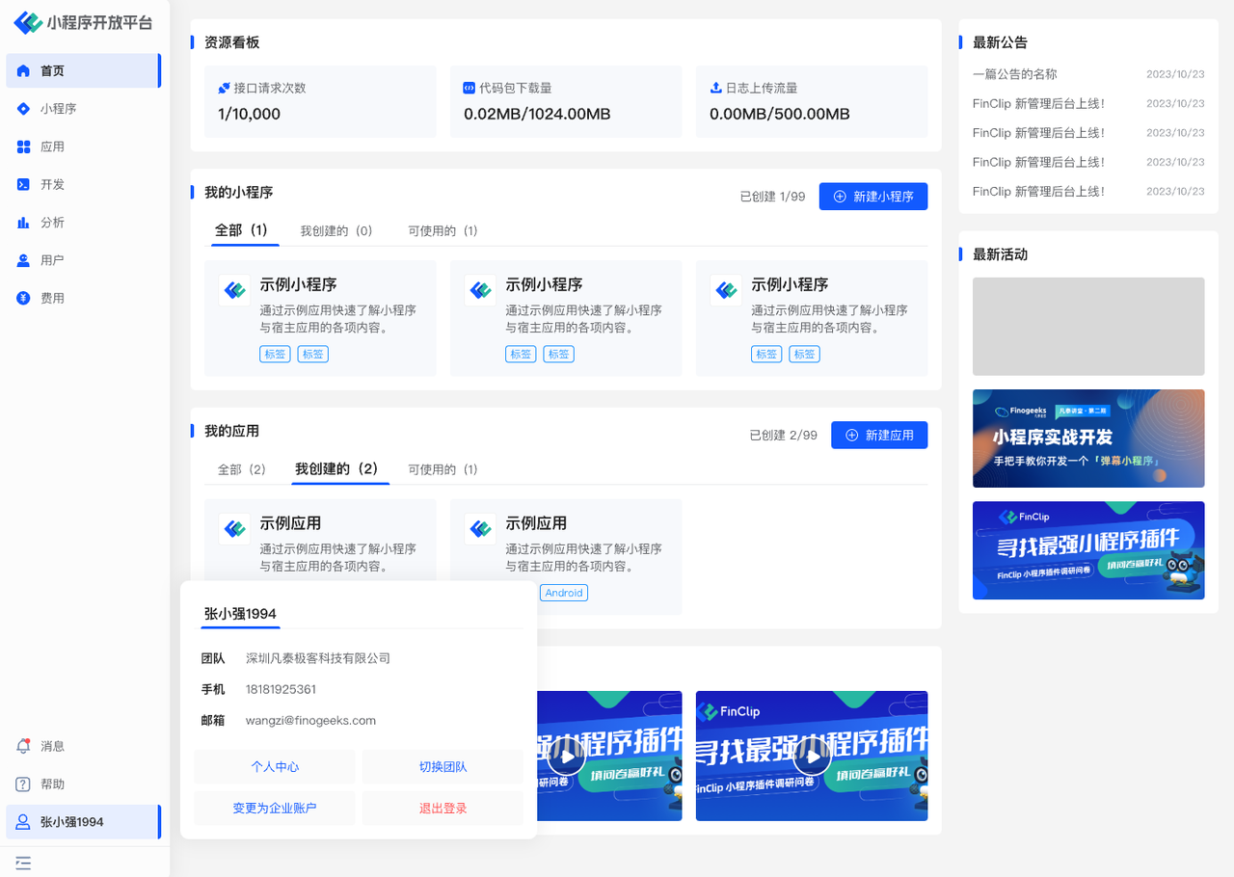Collapse the sidebar with the bottom toggle icon
The height and width of the screenshot is (877, 1234).
(23, 863)
